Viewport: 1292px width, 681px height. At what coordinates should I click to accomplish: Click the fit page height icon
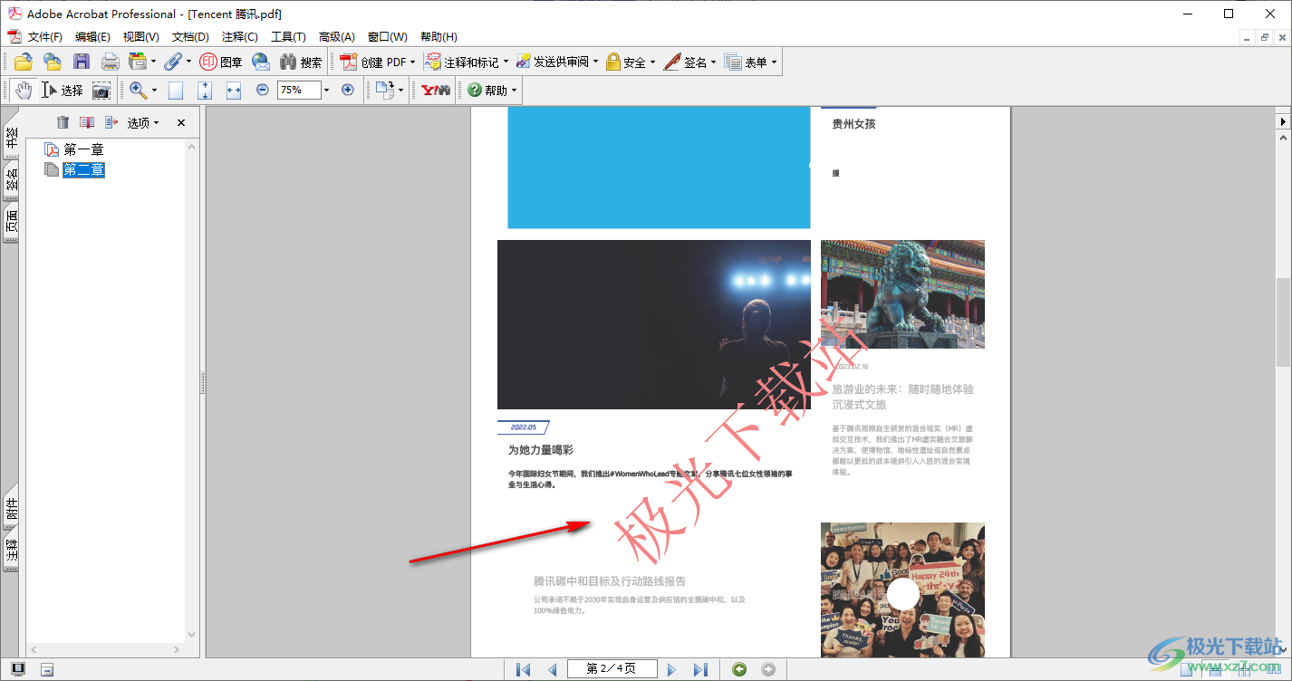(x=205, y=90)
